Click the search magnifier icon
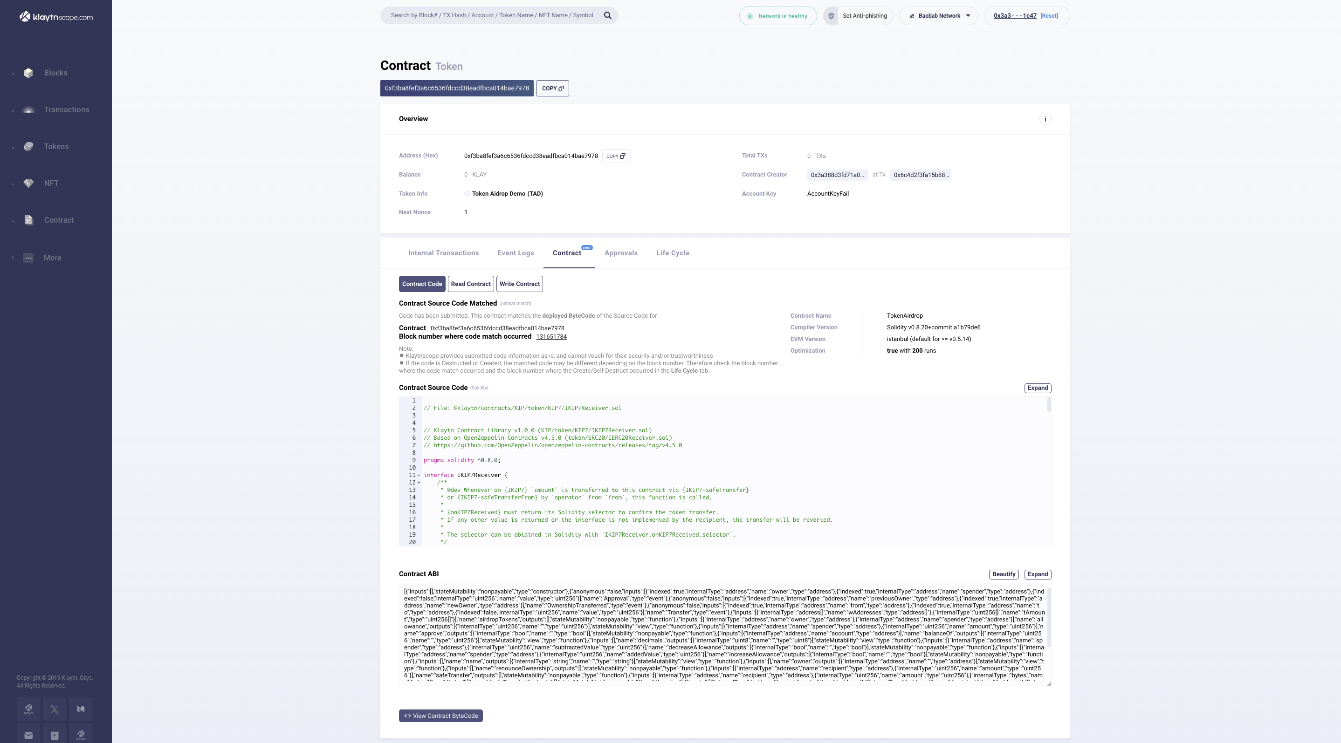The image size is (1341, 743). pos(607,16)
